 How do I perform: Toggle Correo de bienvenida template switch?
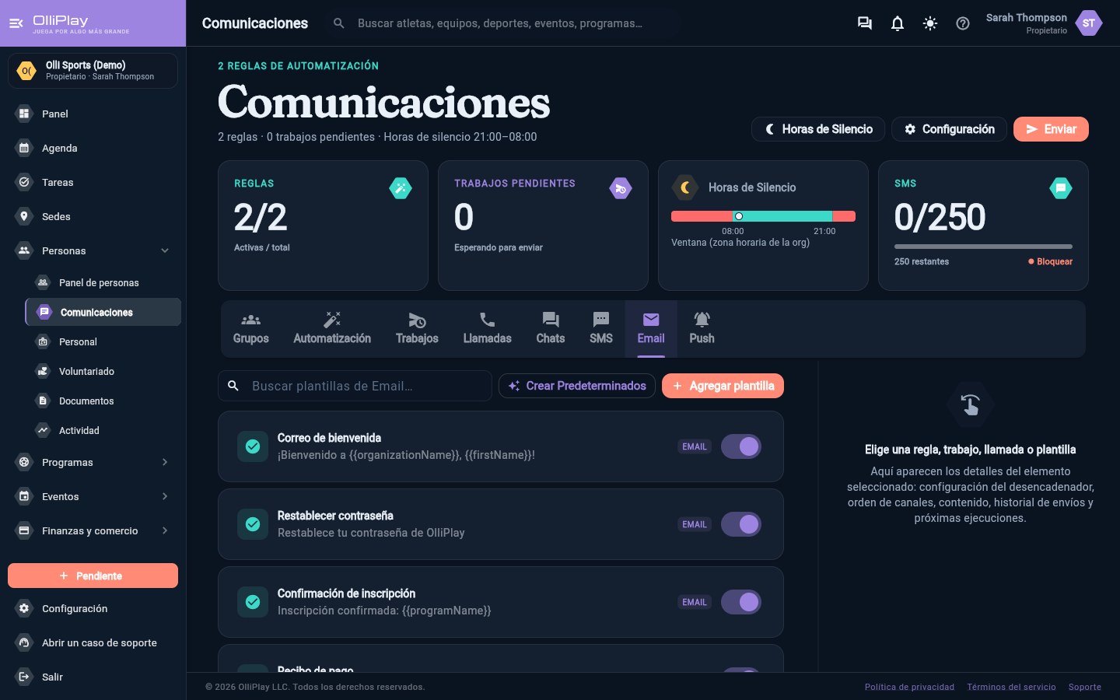click(x=741, y=446)
